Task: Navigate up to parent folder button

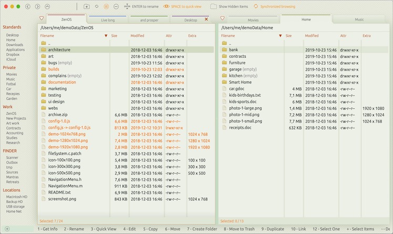Action: point(47,6)
